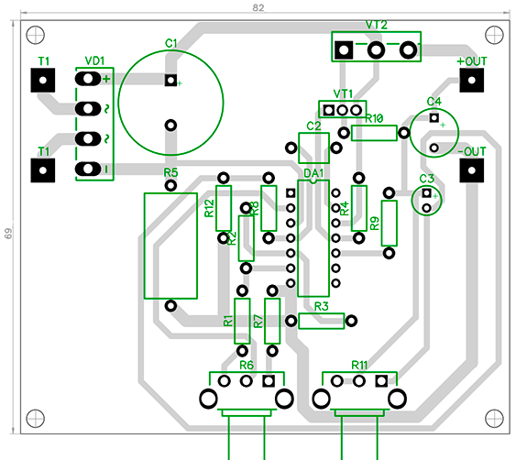Select the C1 capacitor label

[170, 43]
